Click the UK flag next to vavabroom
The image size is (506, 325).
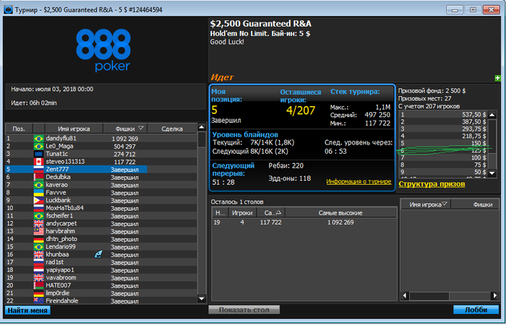click(x=39, y=278)
